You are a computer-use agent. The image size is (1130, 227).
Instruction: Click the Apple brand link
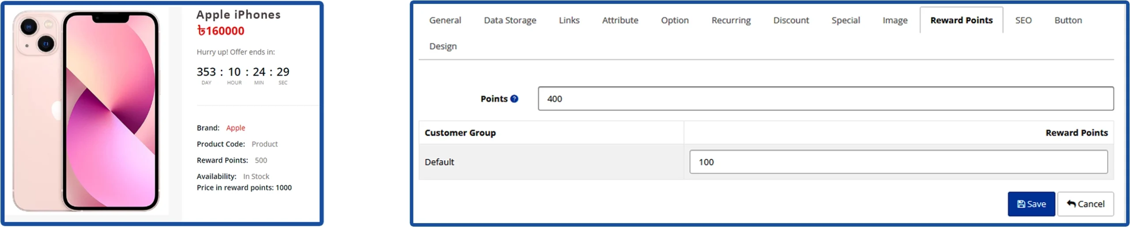[x=235, y=128]
